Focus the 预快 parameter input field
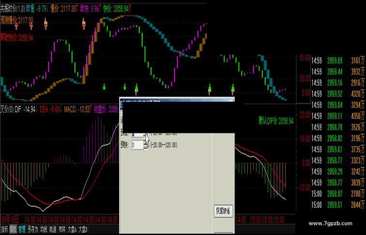The image size is (366, 235). [137, 145]
